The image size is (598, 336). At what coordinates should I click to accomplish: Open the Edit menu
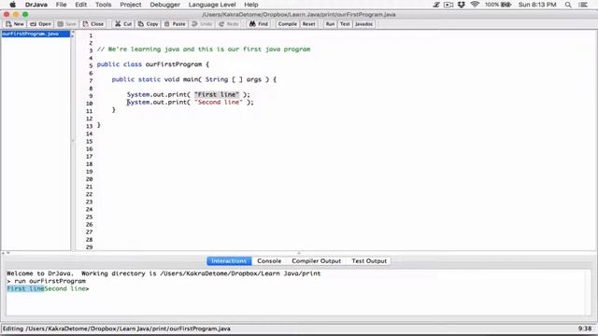[81, 5]
